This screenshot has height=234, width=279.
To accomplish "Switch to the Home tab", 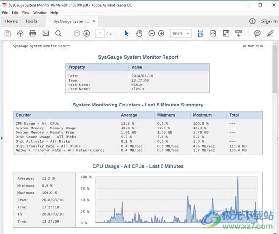I will pyautogui.click(x=11, y=21).
